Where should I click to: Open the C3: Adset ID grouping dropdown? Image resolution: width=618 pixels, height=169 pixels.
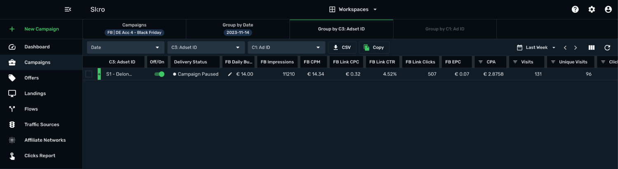(206, 47)
